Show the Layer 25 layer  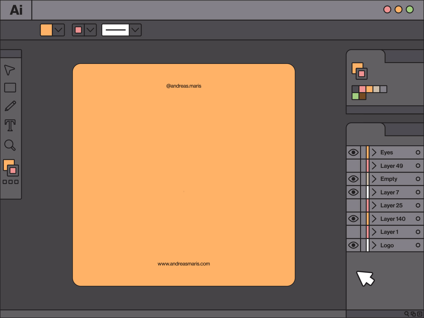(x=353, y=205)
